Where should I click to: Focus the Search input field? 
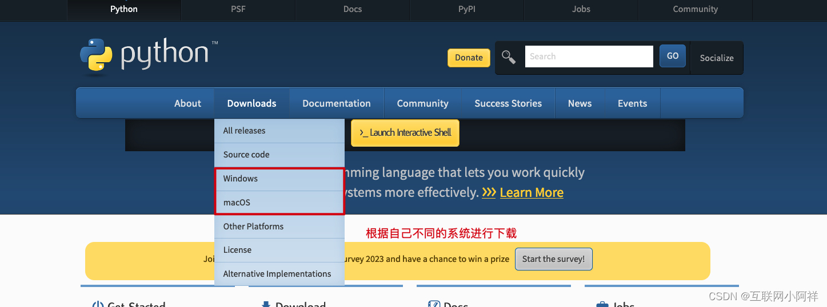pos(589,56)
